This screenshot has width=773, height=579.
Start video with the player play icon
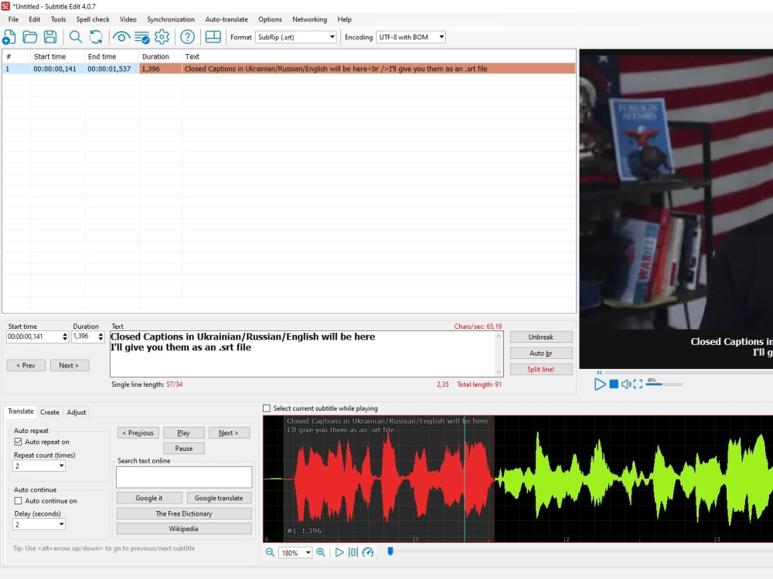point(600,384)
